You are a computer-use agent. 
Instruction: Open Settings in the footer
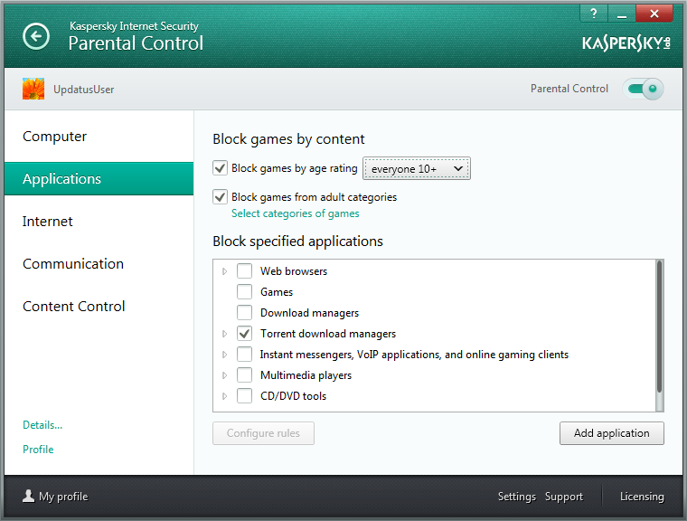tap(516, 497)
